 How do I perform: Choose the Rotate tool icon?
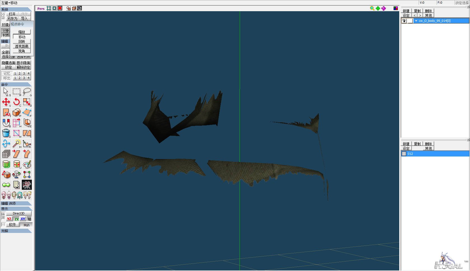tap(17, 102)
